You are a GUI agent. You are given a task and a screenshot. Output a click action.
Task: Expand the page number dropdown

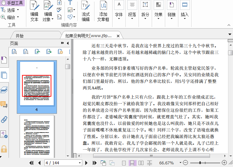(80, 163)
